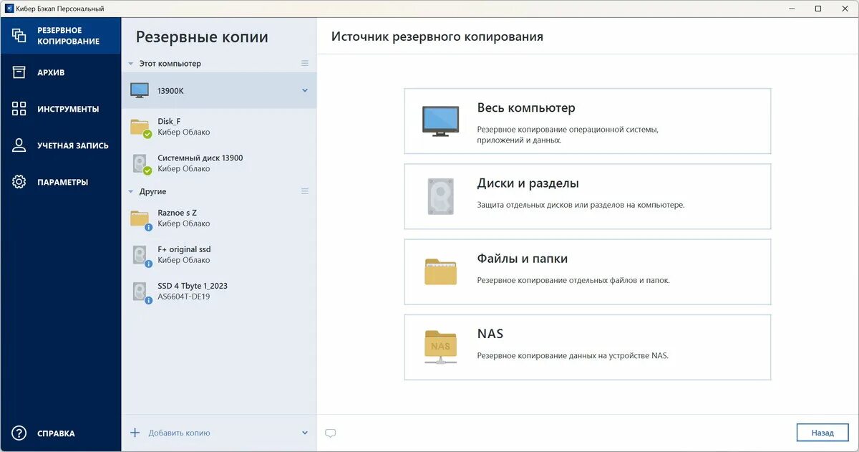Click the Системный диск 13900 disk icon
Screen dimensions: 859x452
[x=140, y=163]
